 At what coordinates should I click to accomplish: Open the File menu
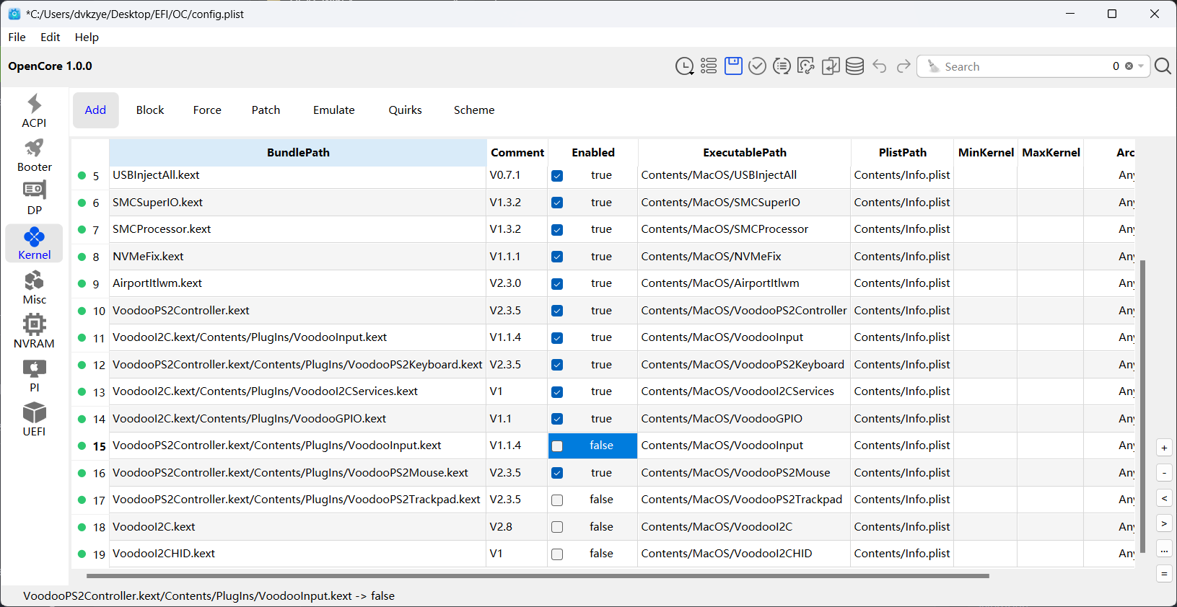(x=17, y=37)
